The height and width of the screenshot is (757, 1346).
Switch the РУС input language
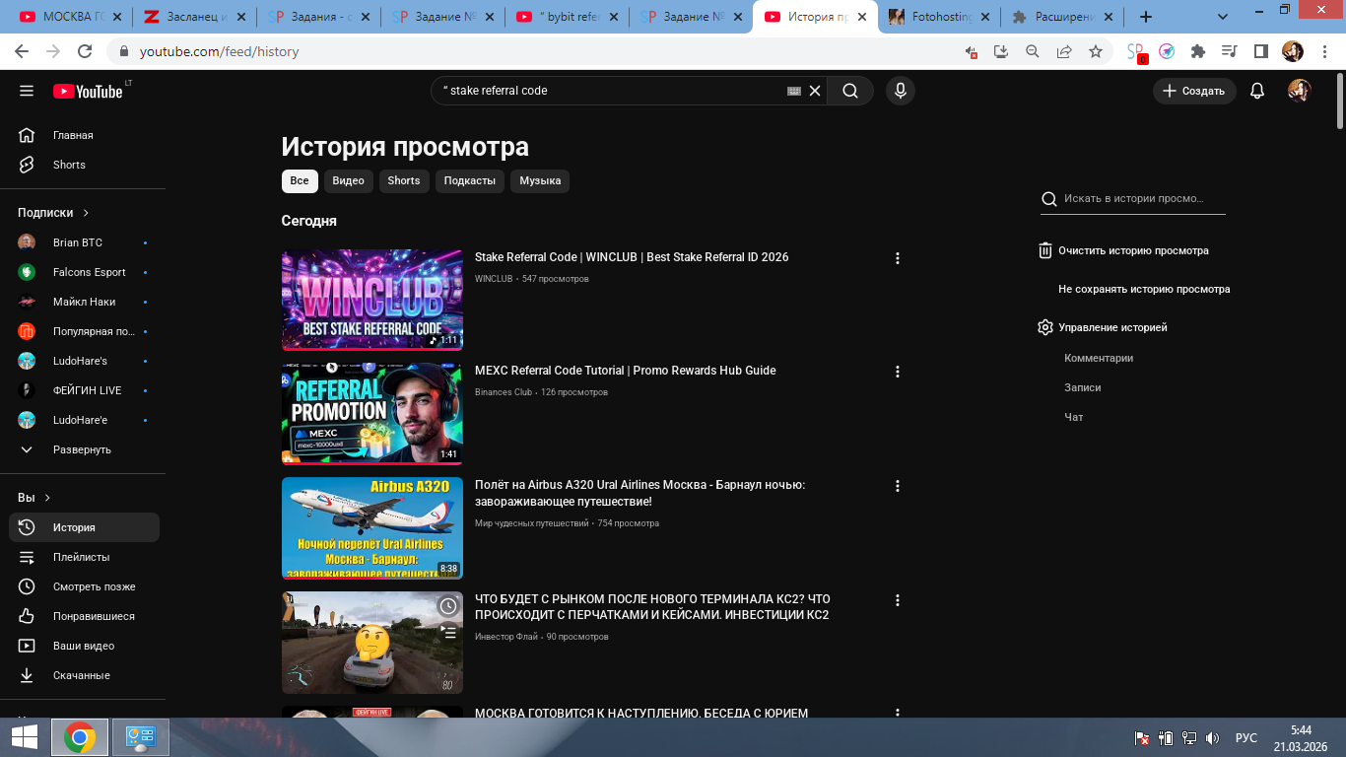click(1246, 738)
